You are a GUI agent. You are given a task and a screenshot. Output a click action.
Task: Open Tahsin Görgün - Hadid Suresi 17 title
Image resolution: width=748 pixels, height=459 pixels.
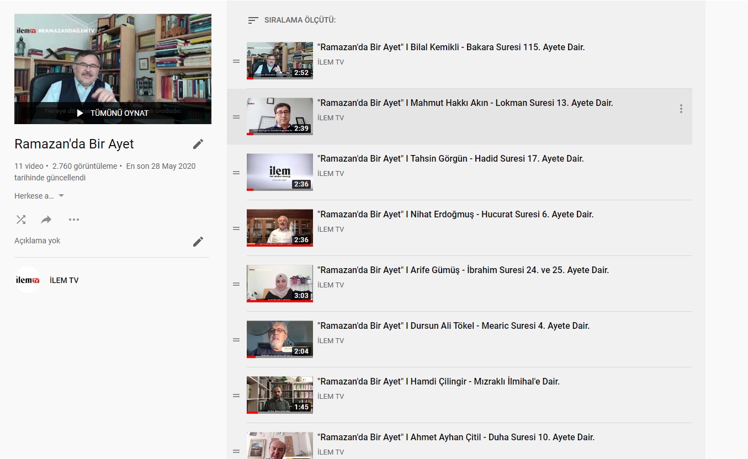point(450,159)
